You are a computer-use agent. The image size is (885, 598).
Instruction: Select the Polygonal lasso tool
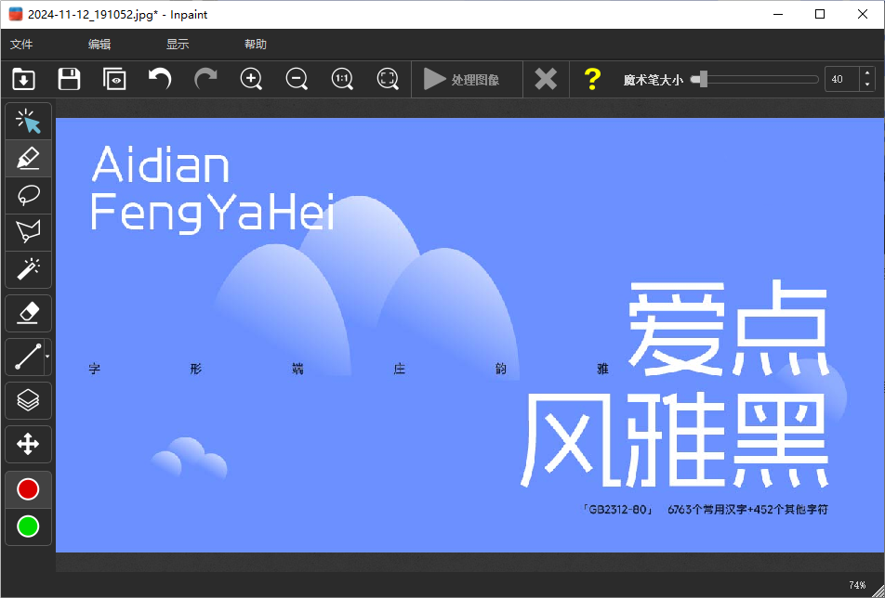point(28,232)
